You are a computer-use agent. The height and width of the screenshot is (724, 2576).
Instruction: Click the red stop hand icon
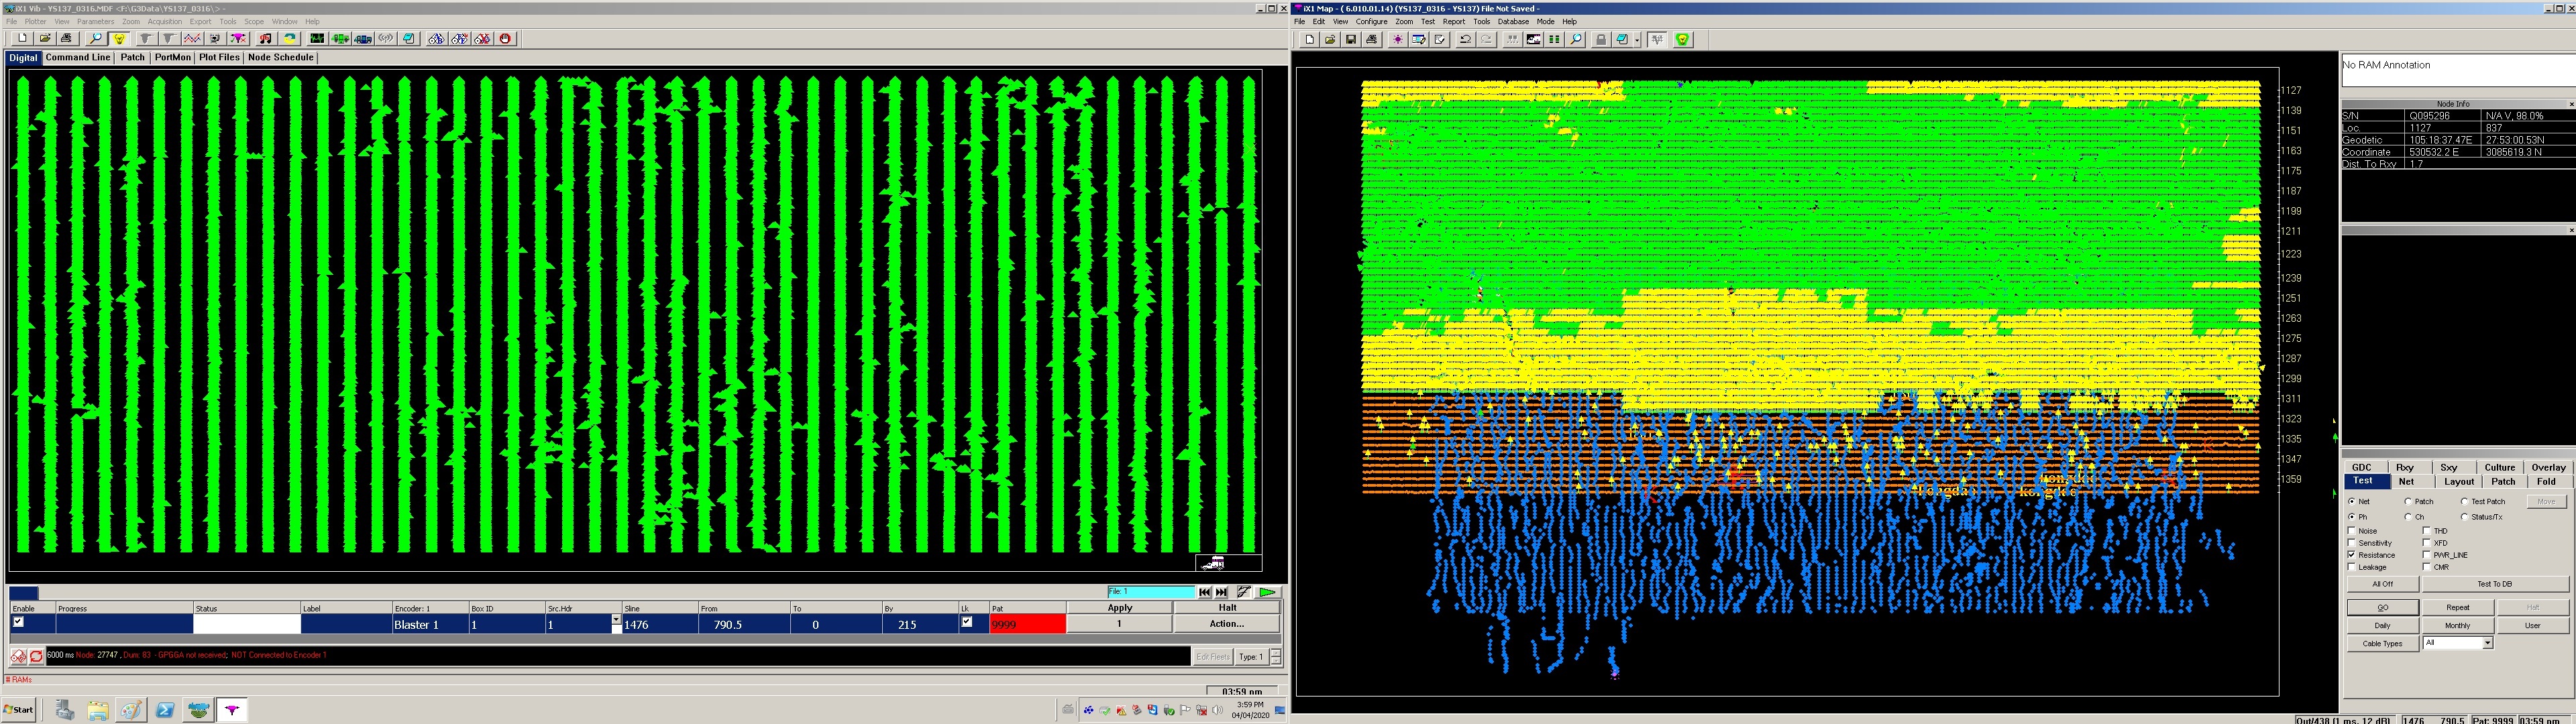click(506, 39)
